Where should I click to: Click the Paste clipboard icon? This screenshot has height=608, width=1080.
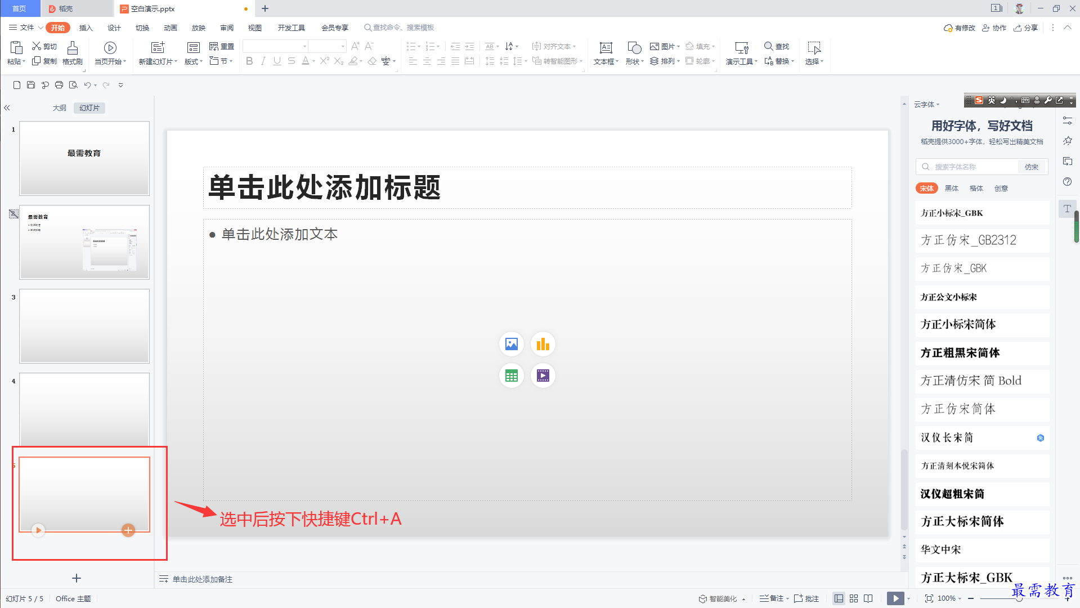pyautogui.click(x=16, y=48)
